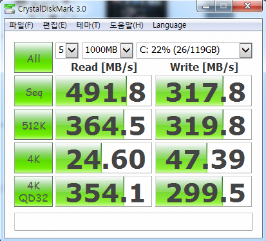
Task: Open the 파일(F) menu
Action: (21, 25)
